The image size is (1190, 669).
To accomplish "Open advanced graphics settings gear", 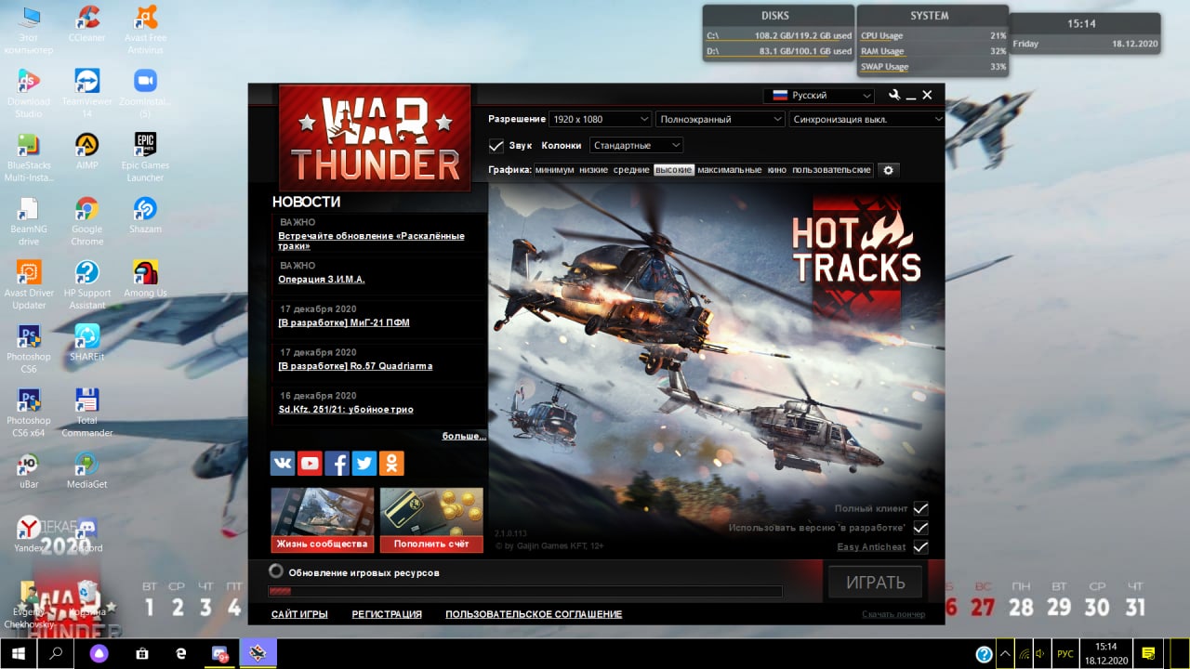I will tap(888, 170).
